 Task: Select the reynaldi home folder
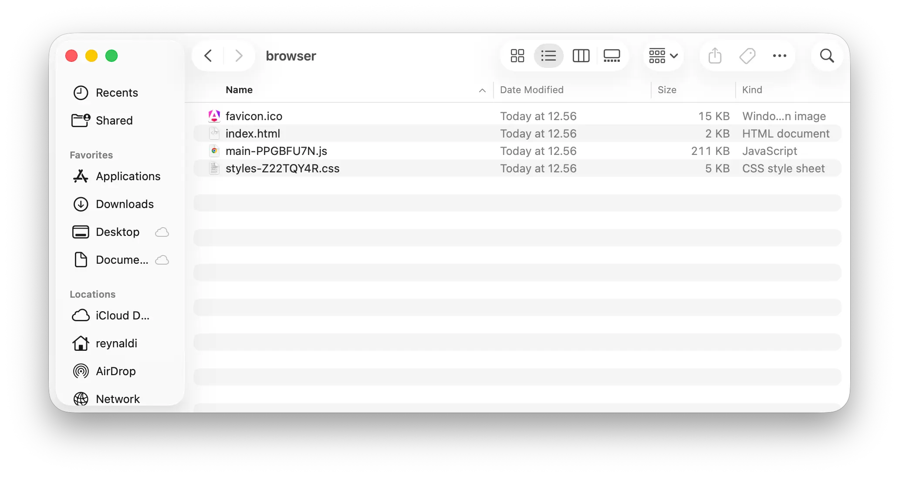[116, 343]
